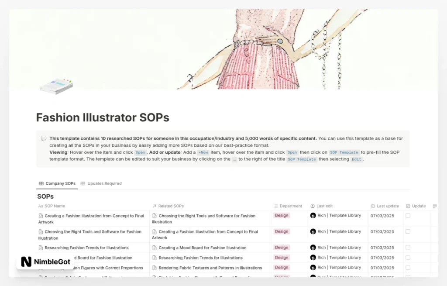Switch to the Company SOPs tab

(57, 183)
